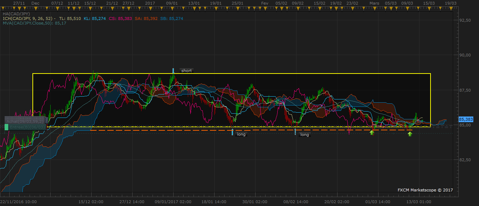Click the 13/03 01:00 time axis label

(419, 201)
